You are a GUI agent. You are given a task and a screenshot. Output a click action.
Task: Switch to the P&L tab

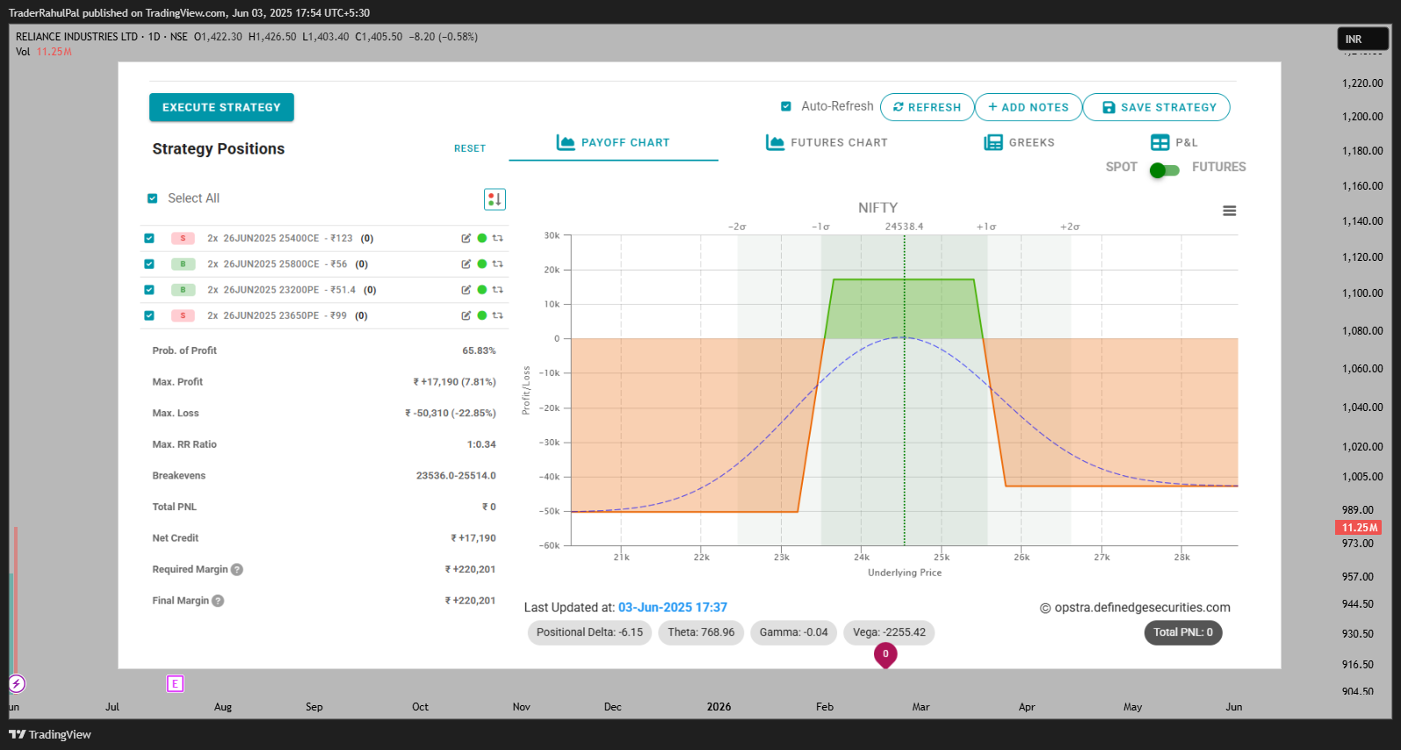pyautogui.click(x=1174, y=143)
